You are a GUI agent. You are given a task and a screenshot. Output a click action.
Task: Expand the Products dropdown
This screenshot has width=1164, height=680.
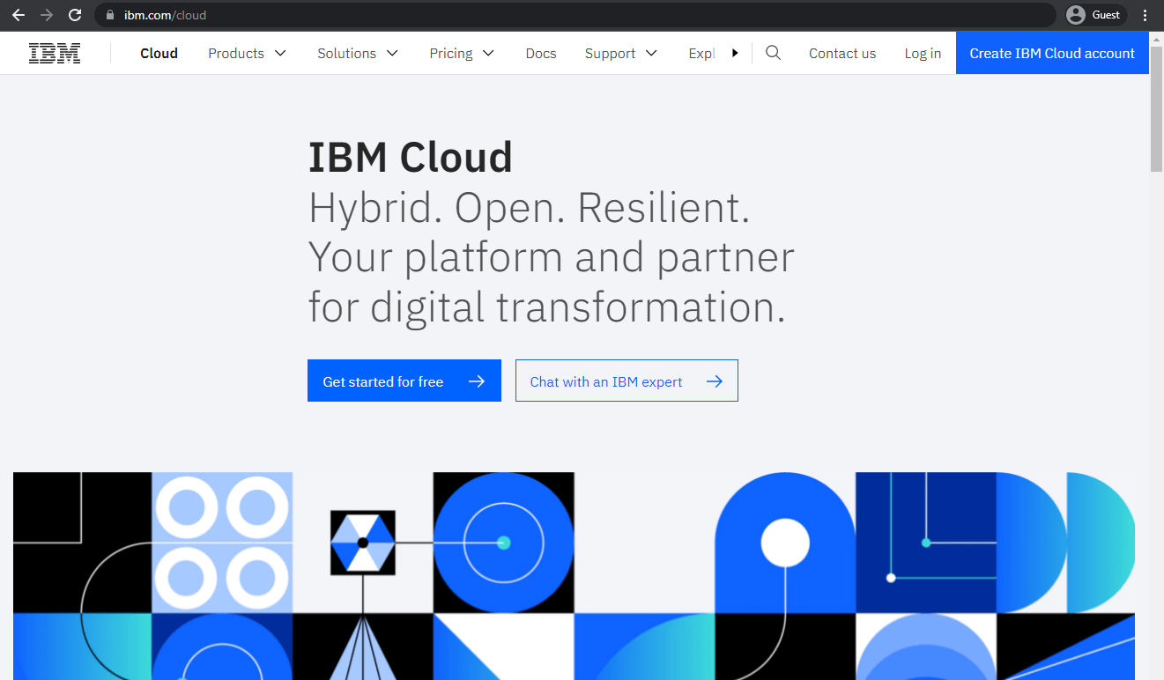247,53
